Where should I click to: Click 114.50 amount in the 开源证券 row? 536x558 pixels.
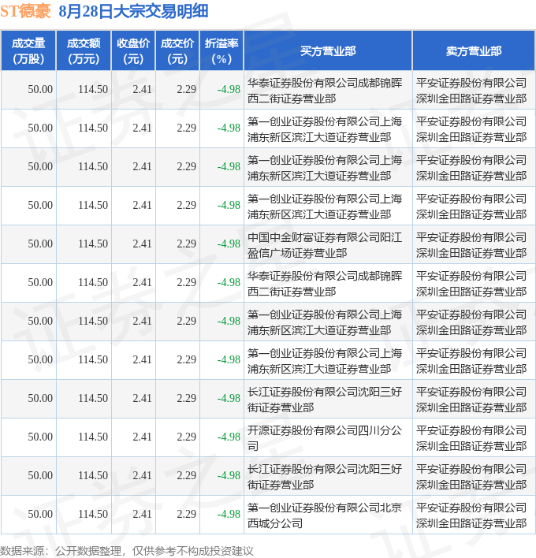93,437
